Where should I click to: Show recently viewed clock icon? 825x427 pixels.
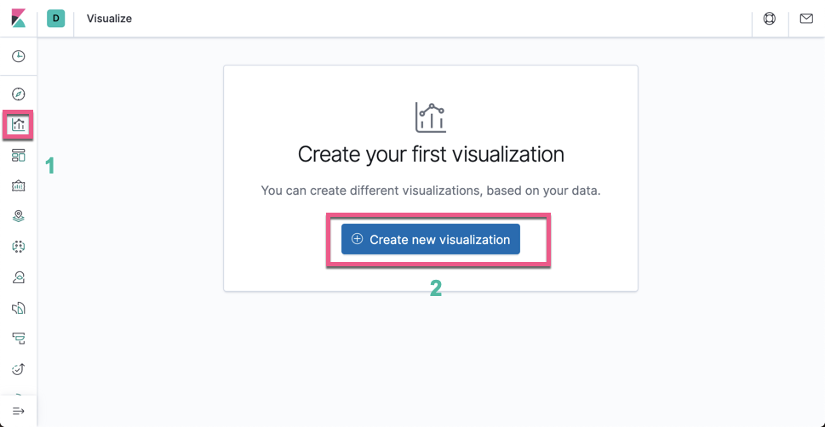coord(19,56)
